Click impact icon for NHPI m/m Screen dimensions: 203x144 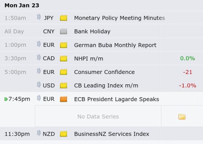[x=64, y=58]
